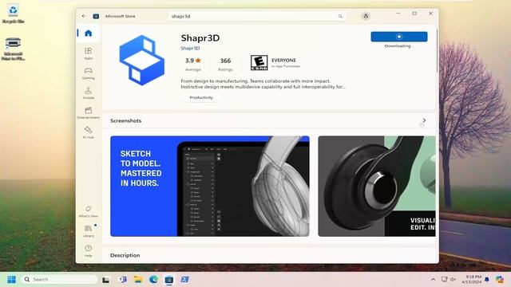
Task: Click the Productivity category tag
Action: click(201, 97)
